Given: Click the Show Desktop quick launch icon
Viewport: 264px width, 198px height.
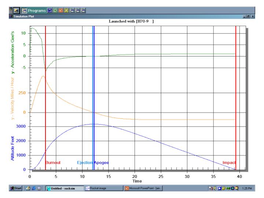Looking at the screenshot, I should tap(28, 188).
